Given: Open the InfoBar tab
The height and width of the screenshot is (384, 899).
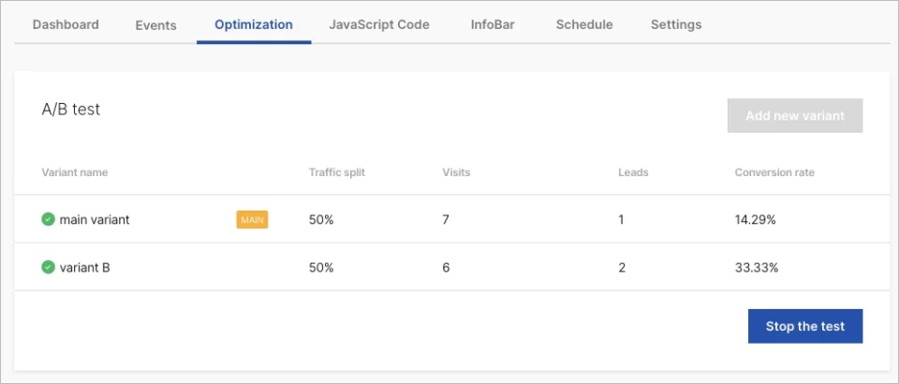Looking at the screenshot, I should pos(493,25).
